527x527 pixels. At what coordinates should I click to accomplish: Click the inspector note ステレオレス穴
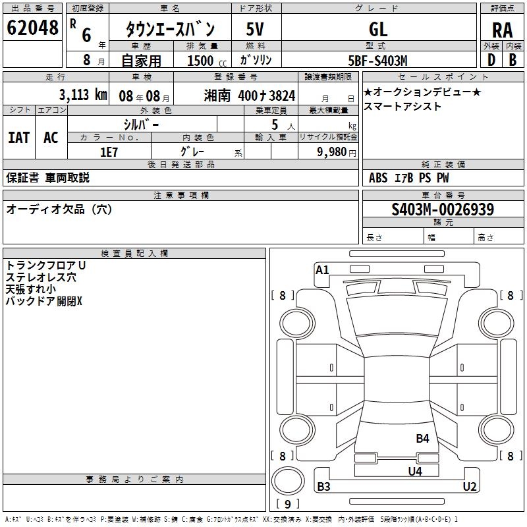(41, 277)
